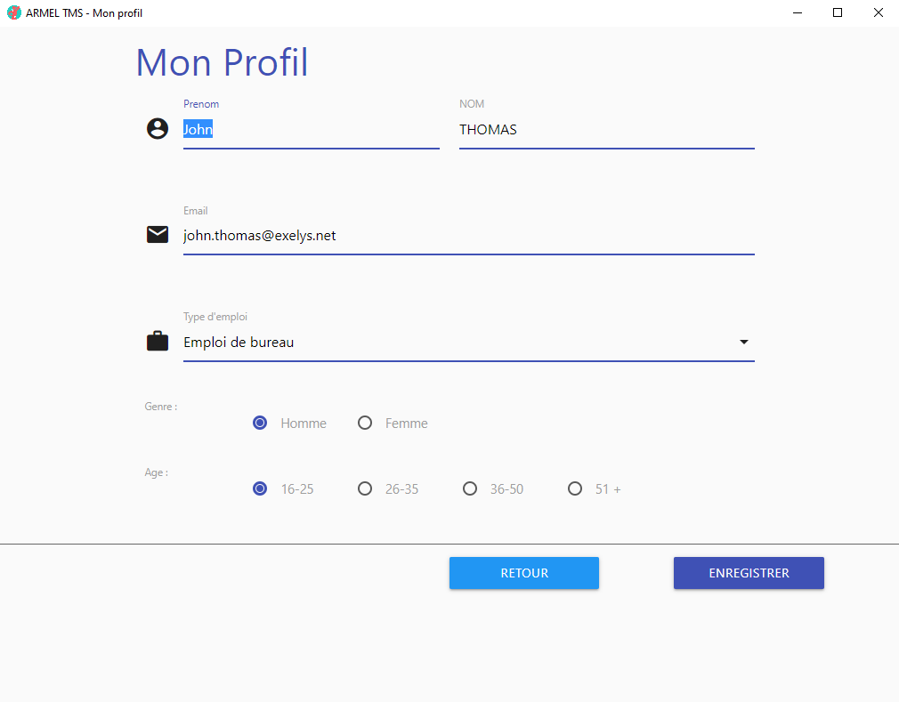Image resolution: width=899 pixels, height=702 pixels.
Task: Click the NOM field containing THOMAS
Action: 605,130
